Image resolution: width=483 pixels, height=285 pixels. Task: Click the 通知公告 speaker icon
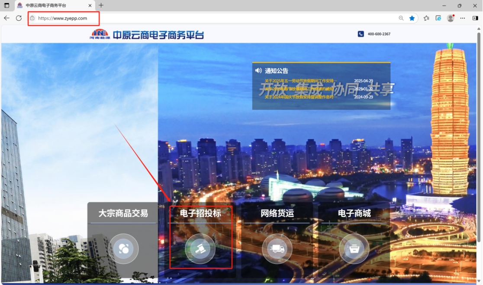point(258,71)
